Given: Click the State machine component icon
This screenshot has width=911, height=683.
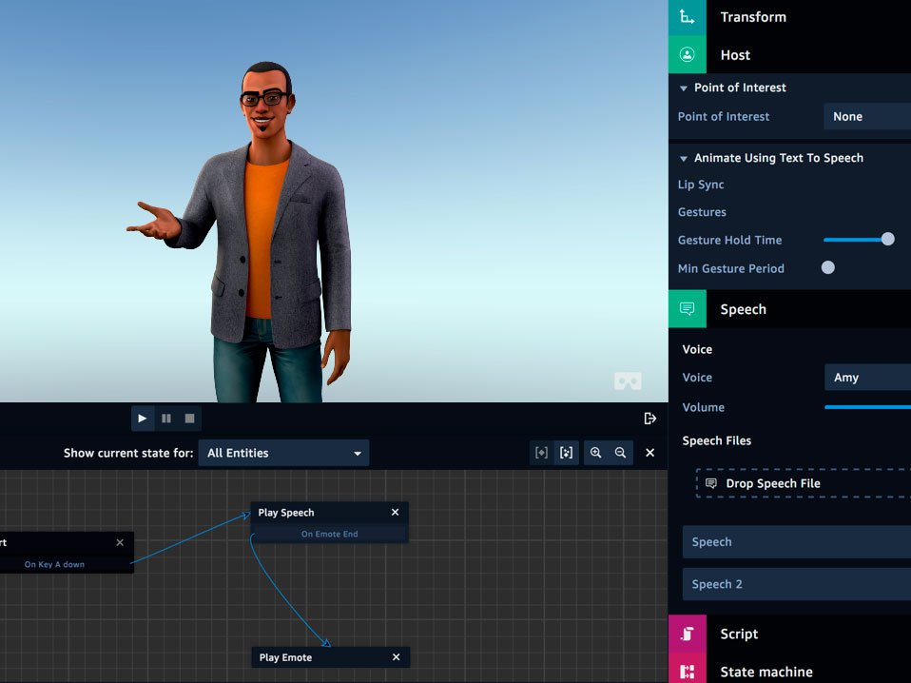Looking at the screenshot, I should pyautogui.click(x=687, y=672).
